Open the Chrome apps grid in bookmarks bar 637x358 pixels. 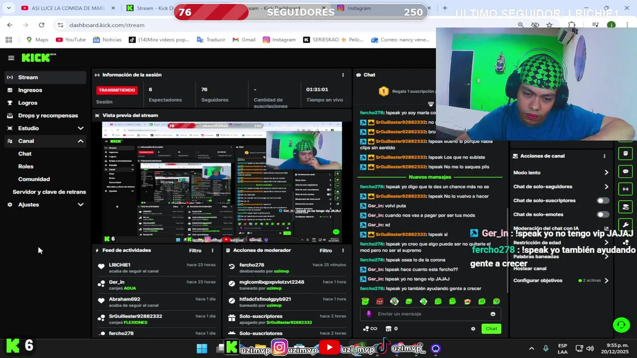pos(9,40)
